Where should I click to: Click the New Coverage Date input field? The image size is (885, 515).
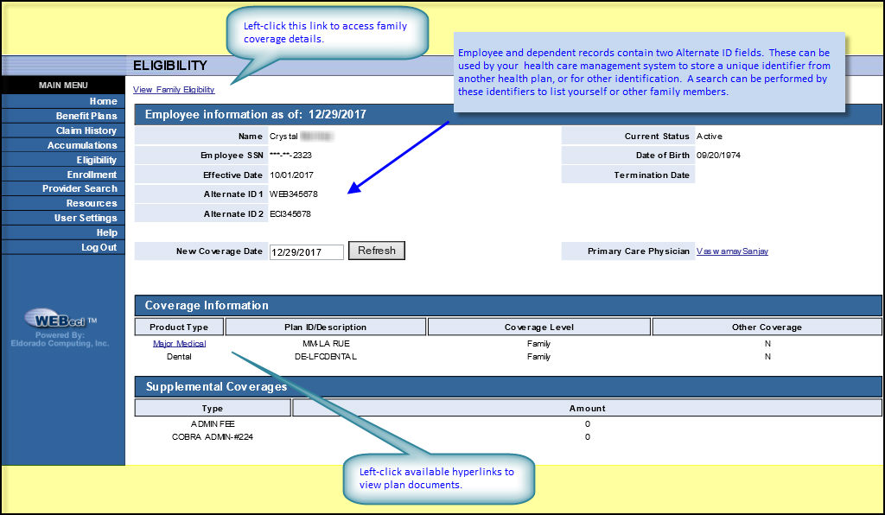tap(306, 252)
